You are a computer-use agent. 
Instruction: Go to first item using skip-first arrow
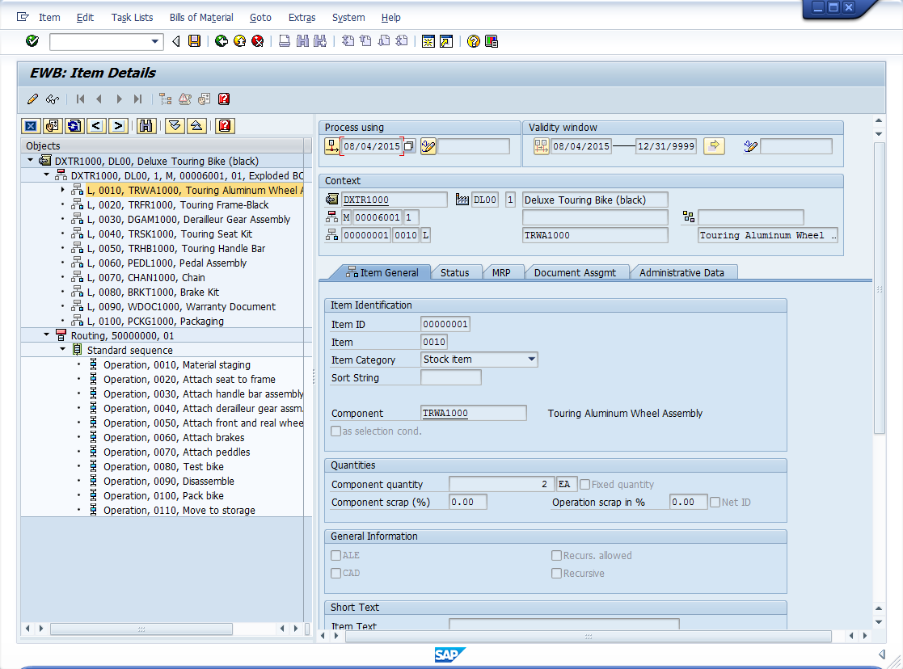click(x=81, y=99)
